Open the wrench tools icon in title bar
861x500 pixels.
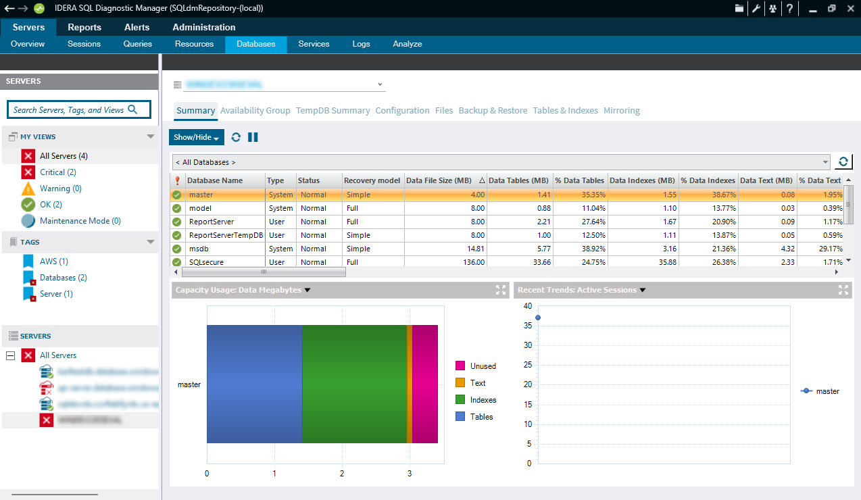click(x=756, y=9)
